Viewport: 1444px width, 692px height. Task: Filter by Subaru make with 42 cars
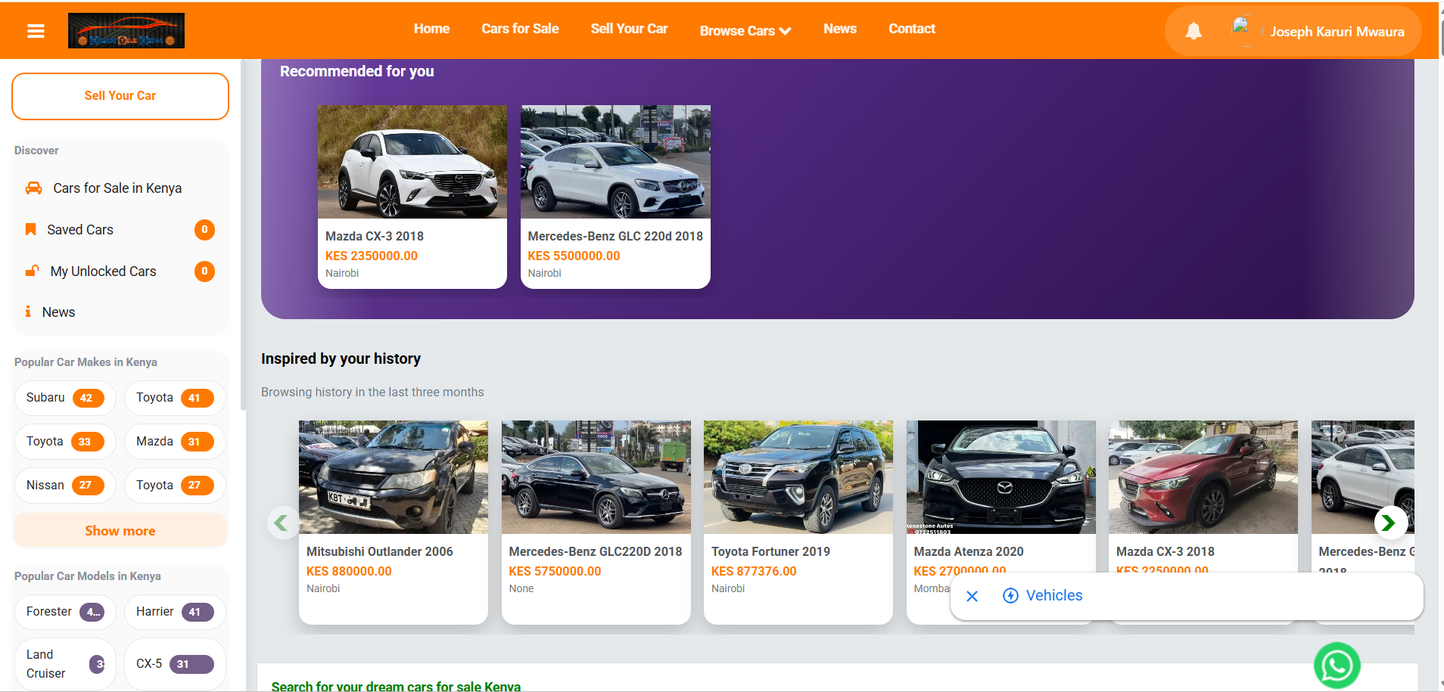point(65,398)
